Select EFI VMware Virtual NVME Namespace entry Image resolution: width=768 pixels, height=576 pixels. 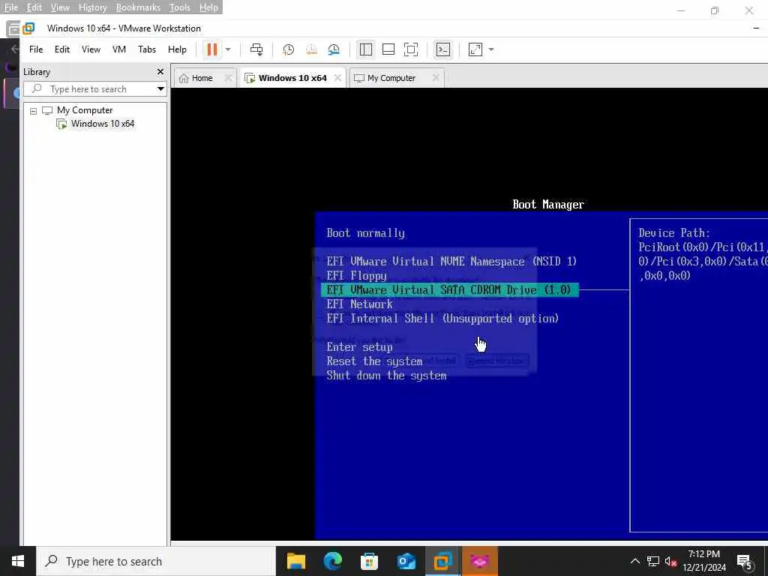pos(451,262)
